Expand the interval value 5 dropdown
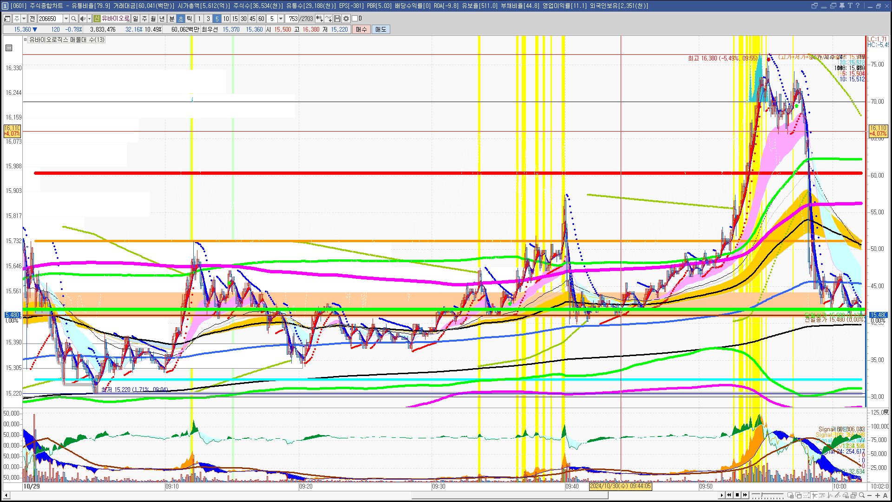The image size is (892, 502). pyautogui.click(x=281, y=19)
